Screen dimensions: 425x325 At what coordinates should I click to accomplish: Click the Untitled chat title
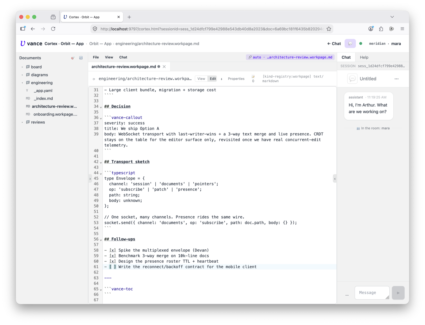(x=368, y=79)
